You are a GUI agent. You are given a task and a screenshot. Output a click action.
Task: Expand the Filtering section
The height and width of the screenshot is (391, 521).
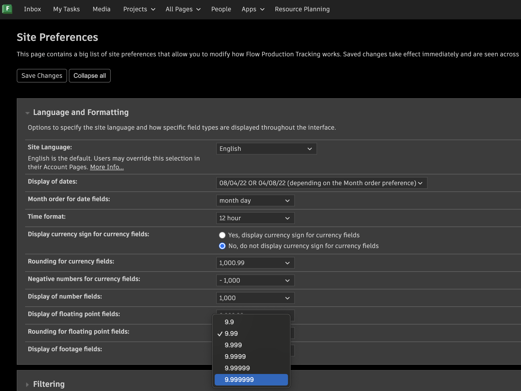tap(27, 384)
